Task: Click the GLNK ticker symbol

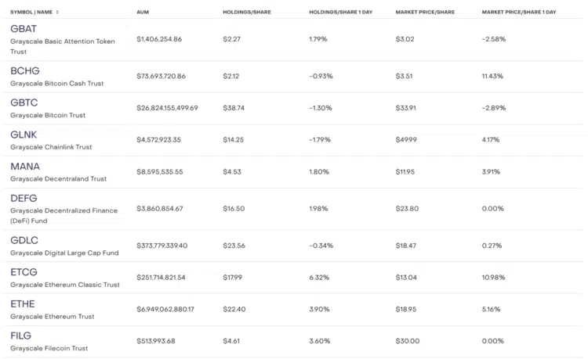Action: (24, 135)
